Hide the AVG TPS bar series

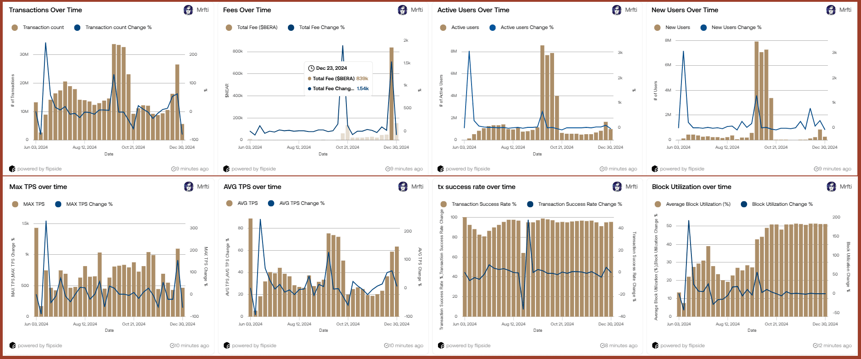pyautogui.click(x=242, y=204)
